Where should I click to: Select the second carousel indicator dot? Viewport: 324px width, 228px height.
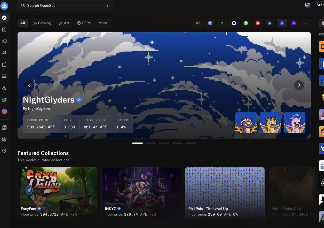(x=151, y=143)
